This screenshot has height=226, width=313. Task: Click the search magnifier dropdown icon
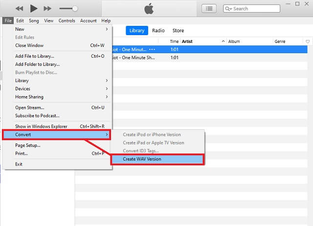[x=228, y=9]
